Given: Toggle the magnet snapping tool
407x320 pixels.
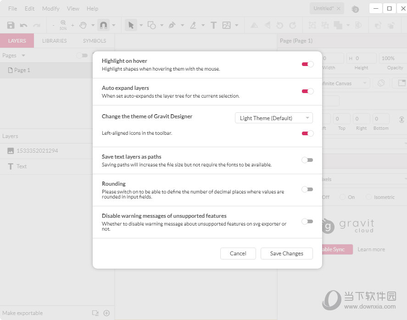Looking at the screenshot, I should coord(103,25).
